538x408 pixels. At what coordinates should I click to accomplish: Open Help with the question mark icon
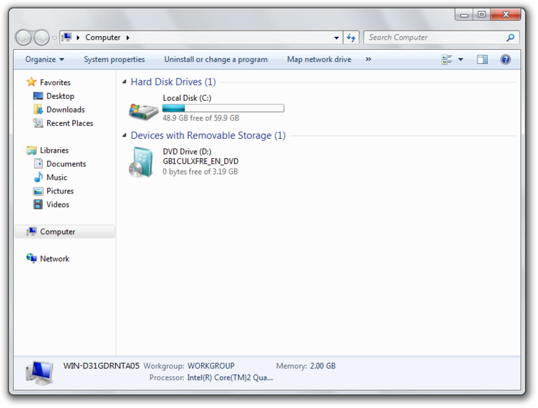tap(505, 60)
